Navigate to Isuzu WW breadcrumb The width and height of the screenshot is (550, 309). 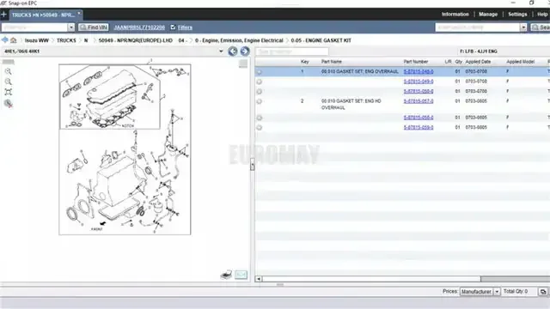36,40
